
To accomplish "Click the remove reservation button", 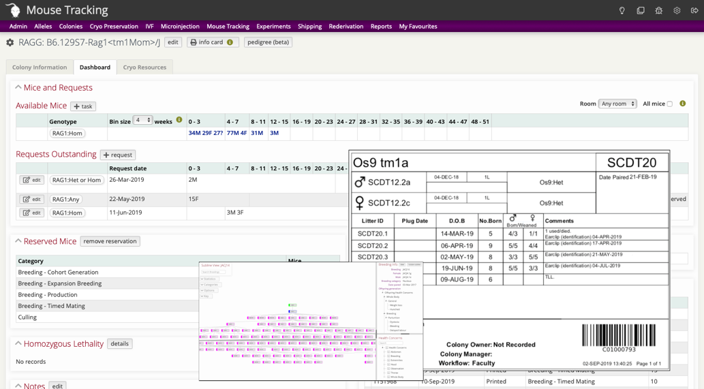I will coord(110,241).
